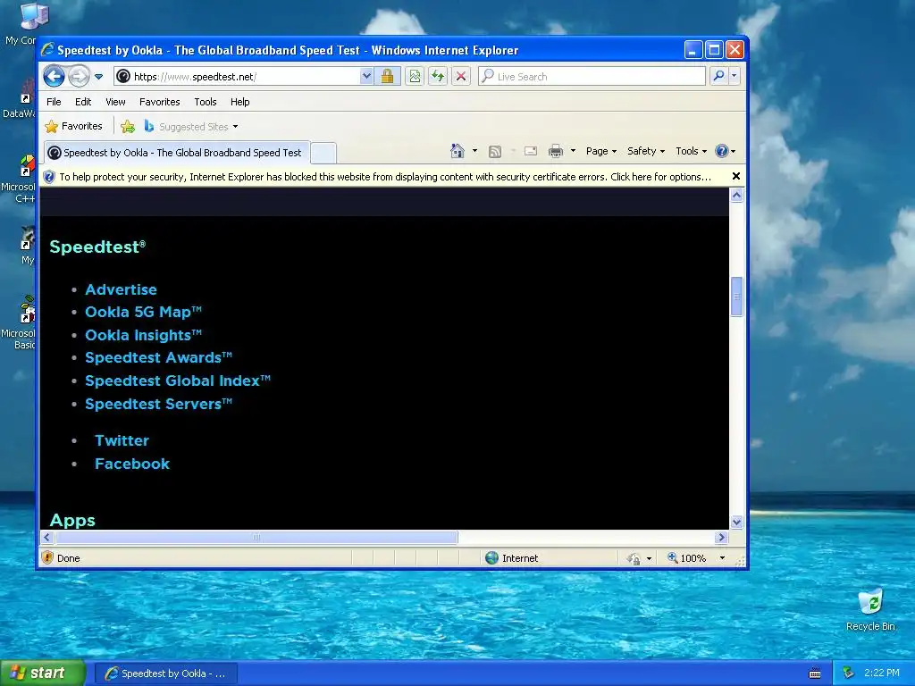The height and width of the screenshot is (686, 915).
Task: Dismiss the information bar with X
Action: click(736, 176)
